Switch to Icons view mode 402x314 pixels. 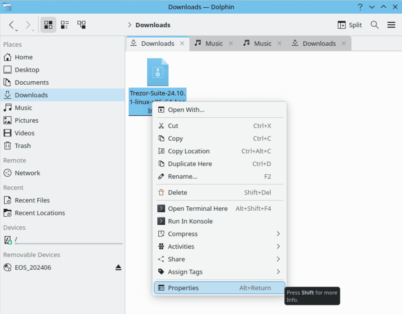point(48,25)
